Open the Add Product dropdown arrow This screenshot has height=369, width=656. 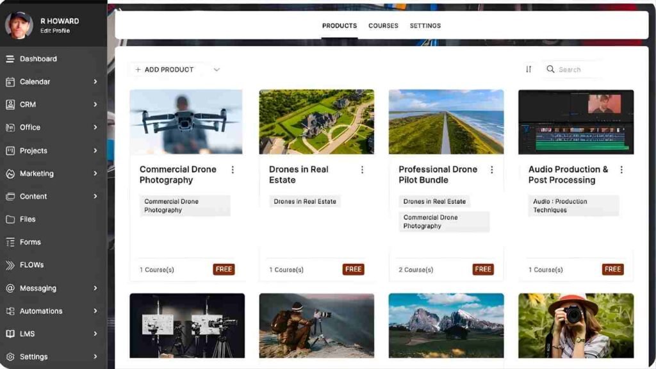pos(217,70)
